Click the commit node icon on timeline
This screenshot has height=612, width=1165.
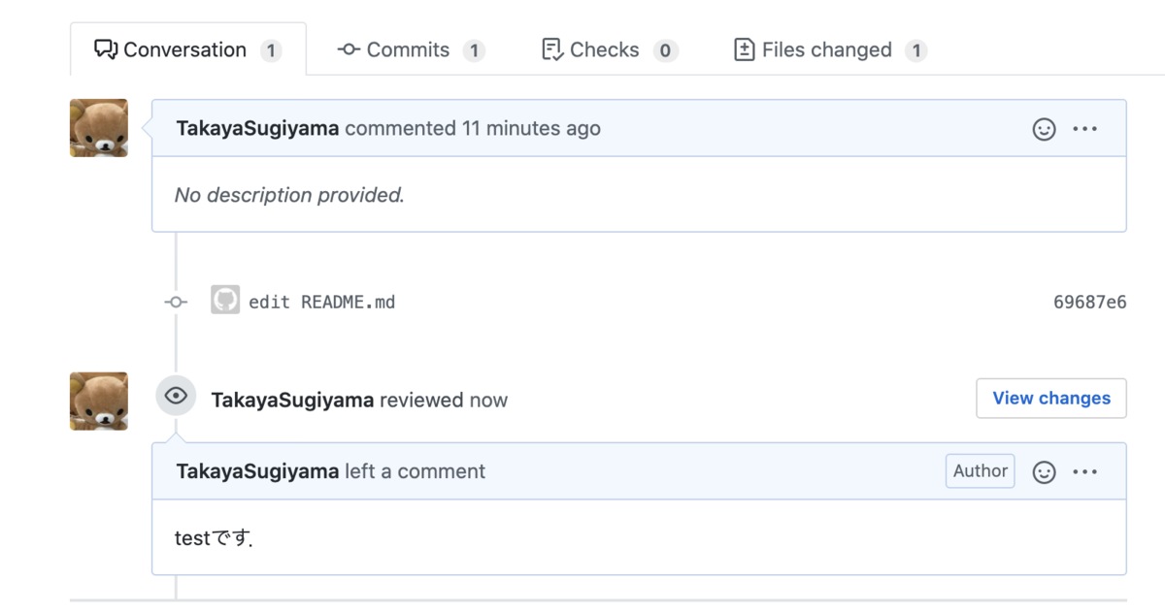click(x=176, y=302)
